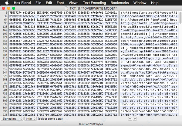
Task: Open the Edit menu
Action: click(x=49, y=3)
